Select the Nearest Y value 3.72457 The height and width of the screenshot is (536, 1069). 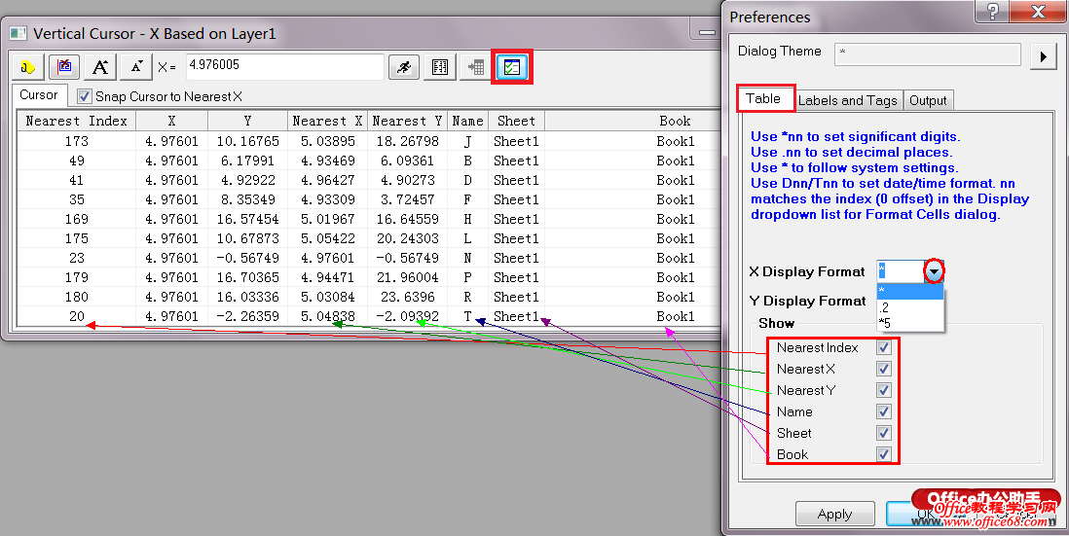tap(407, 199)
